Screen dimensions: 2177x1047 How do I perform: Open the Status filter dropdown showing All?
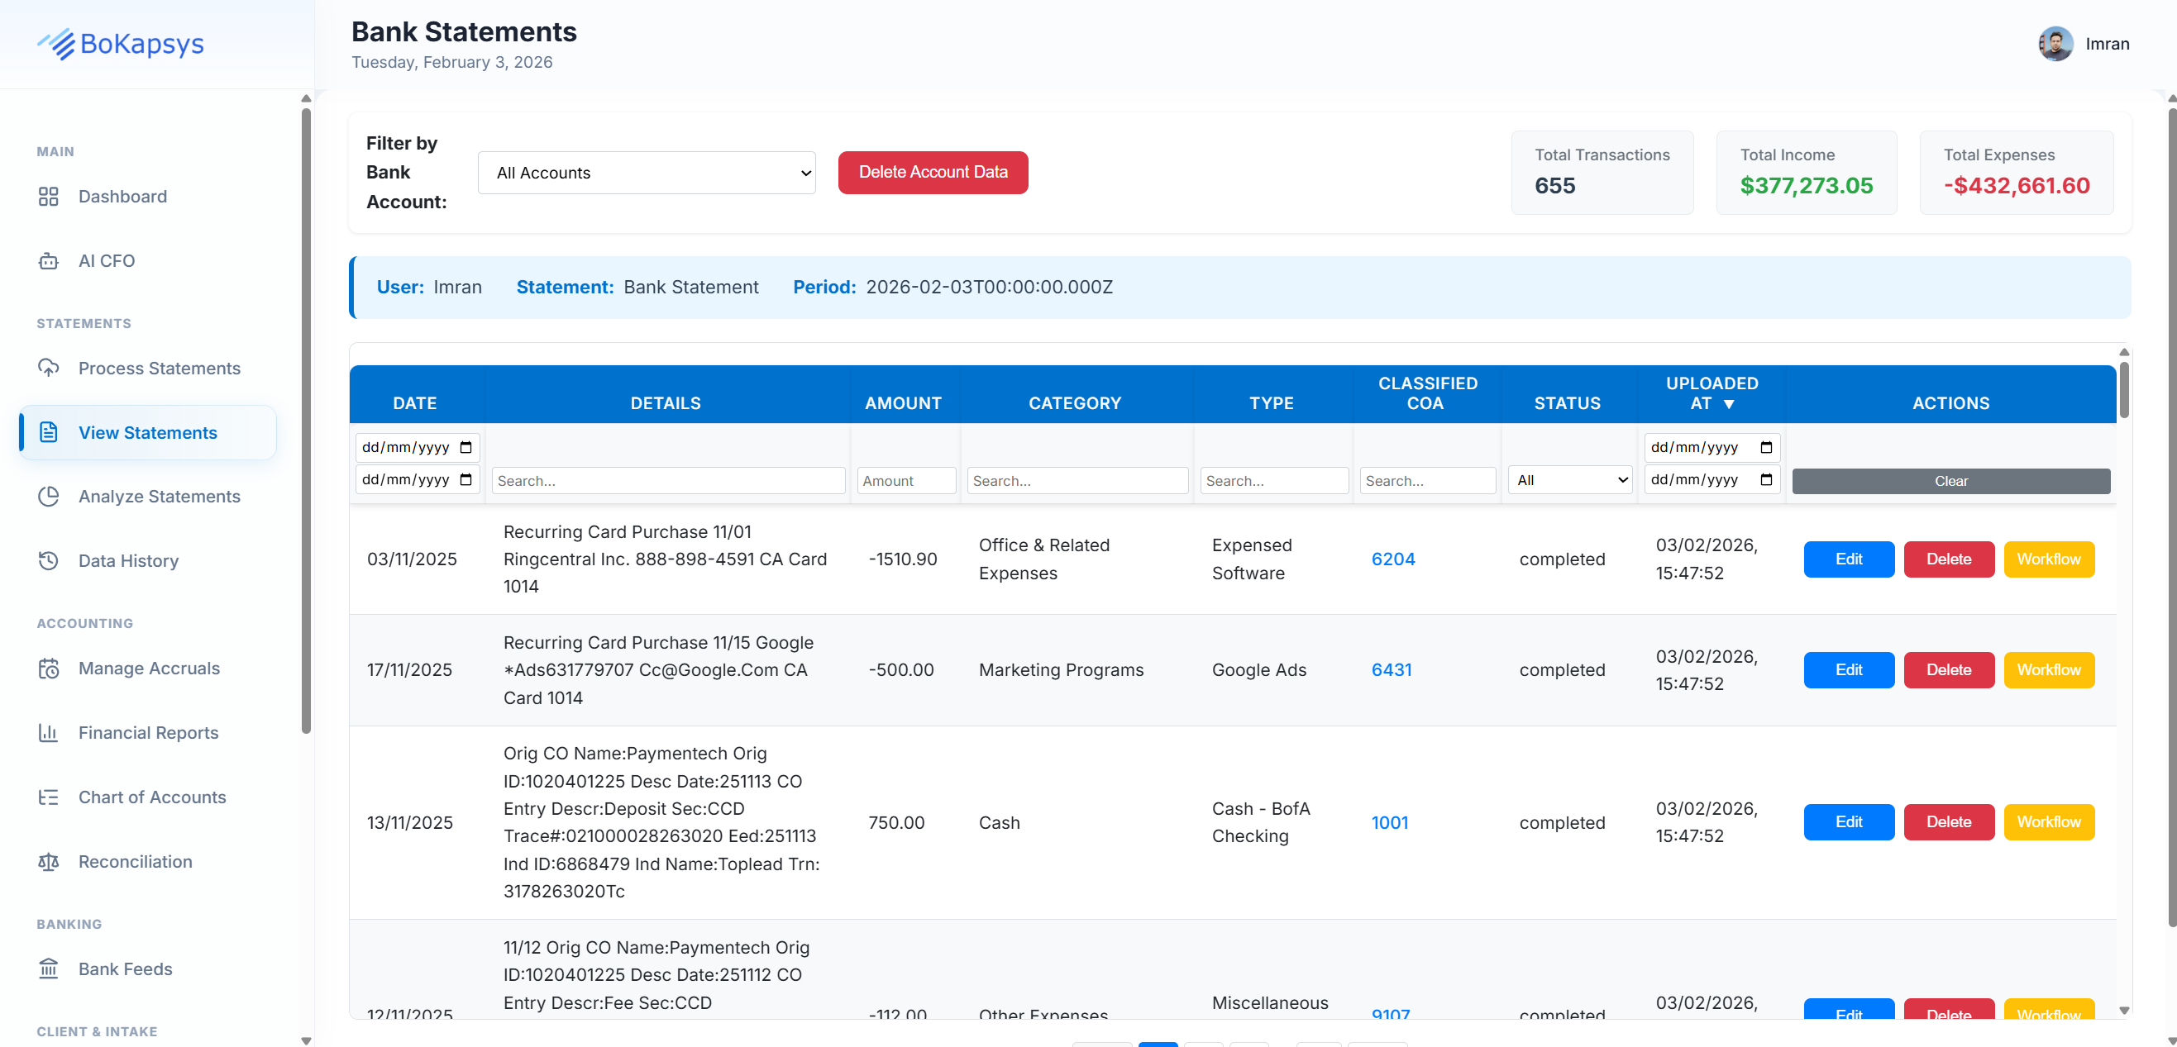click(1568, 479)
